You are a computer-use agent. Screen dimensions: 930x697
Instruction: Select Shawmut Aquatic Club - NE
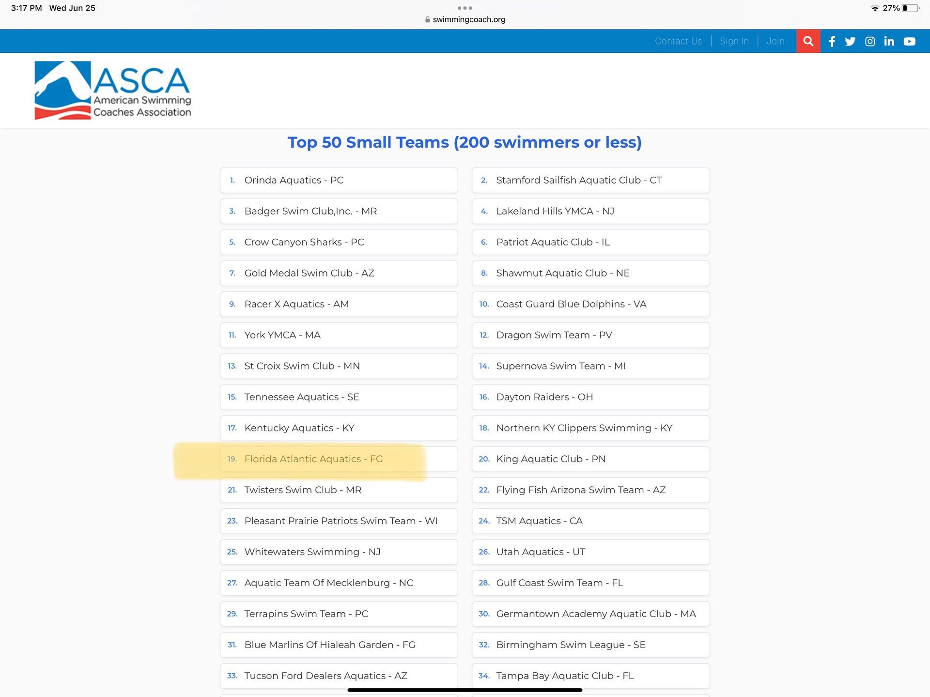click(590, 273)
